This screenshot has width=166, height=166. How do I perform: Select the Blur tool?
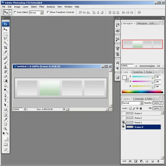click(5, 85)
